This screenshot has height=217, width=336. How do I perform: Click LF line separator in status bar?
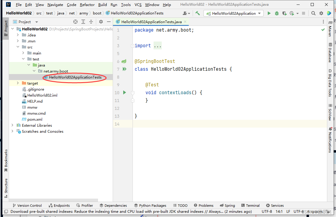(x=288, y=211)
